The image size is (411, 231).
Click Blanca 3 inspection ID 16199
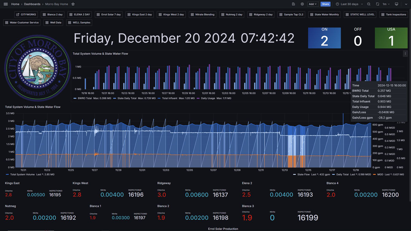(308, 217)
